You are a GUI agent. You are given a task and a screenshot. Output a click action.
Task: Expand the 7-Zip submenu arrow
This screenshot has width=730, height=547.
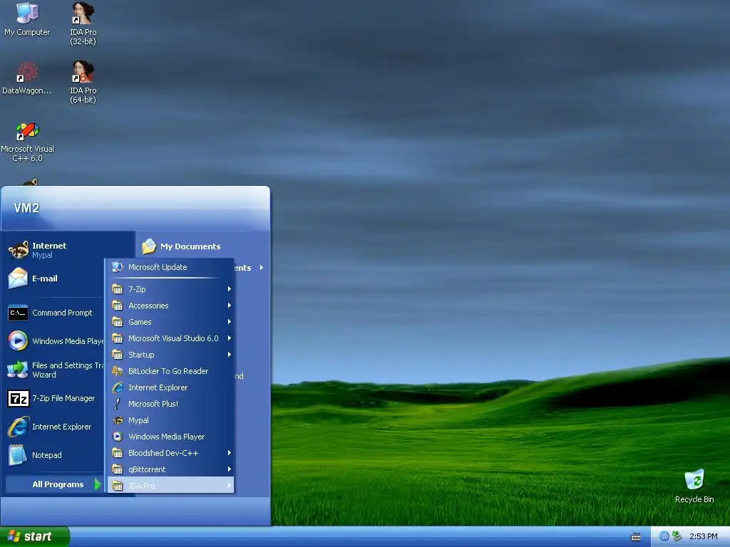coord(230,289)
